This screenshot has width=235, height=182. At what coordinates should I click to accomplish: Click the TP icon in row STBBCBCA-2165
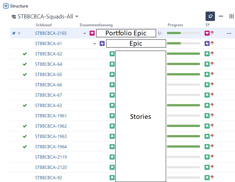pos(207,33)
